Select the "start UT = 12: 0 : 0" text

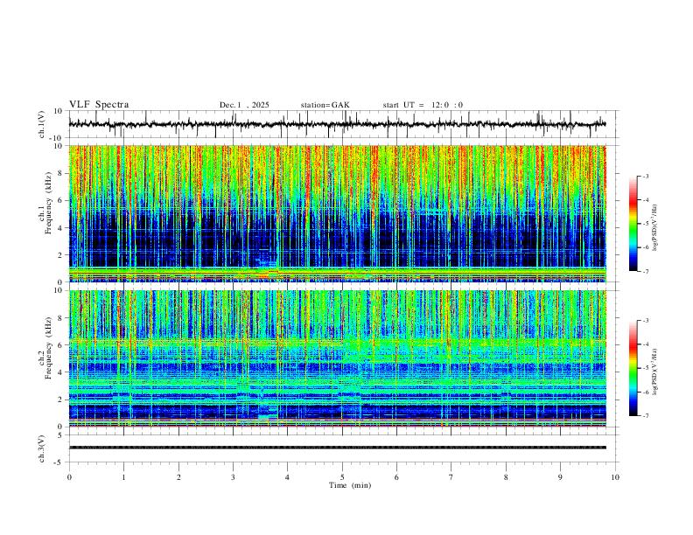pyautogui.click(x=423, y=105)
